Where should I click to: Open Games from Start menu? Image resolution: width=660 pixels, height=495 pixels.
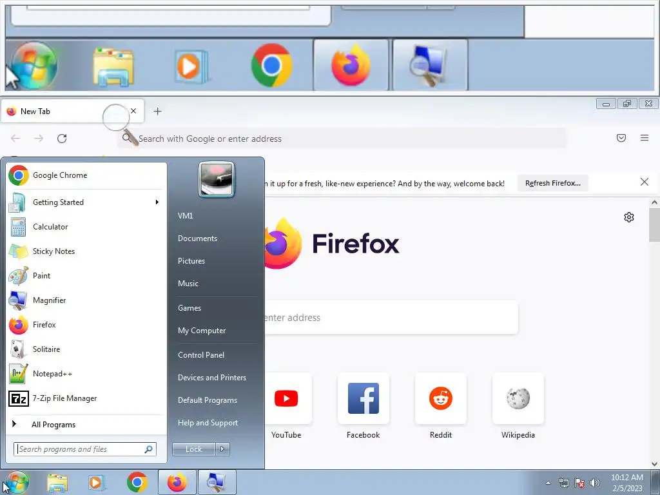pyautogui.click(x=189, y=308)
